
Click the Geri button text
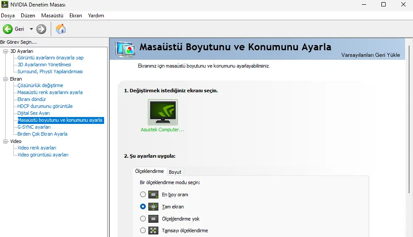pos(19,29)
